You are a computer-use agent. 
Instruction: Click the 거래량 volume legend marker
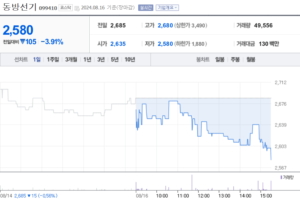tap(282, 177)
